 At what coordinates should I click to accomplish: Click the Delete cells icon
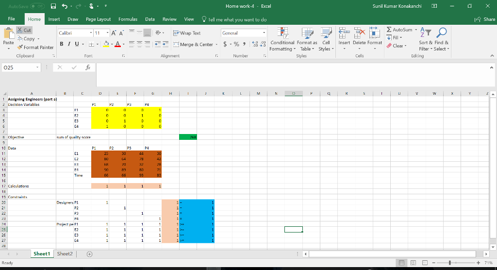(360, 33)
